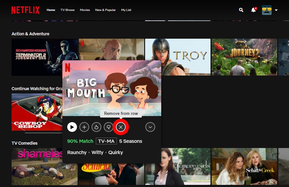Open New & Popular
Image resolution: width=289 pixels, height=187 pixels.
click(105, 10)
